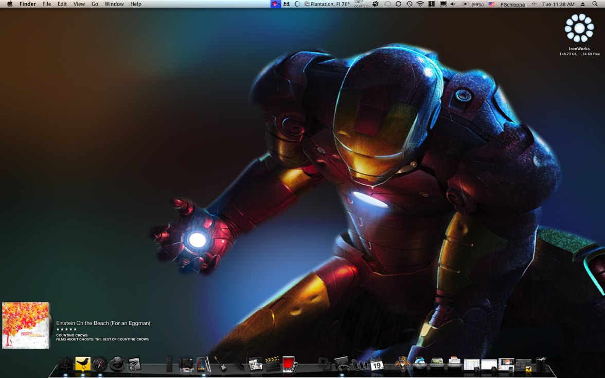
Task: Open the File menu
Action: 47,4
